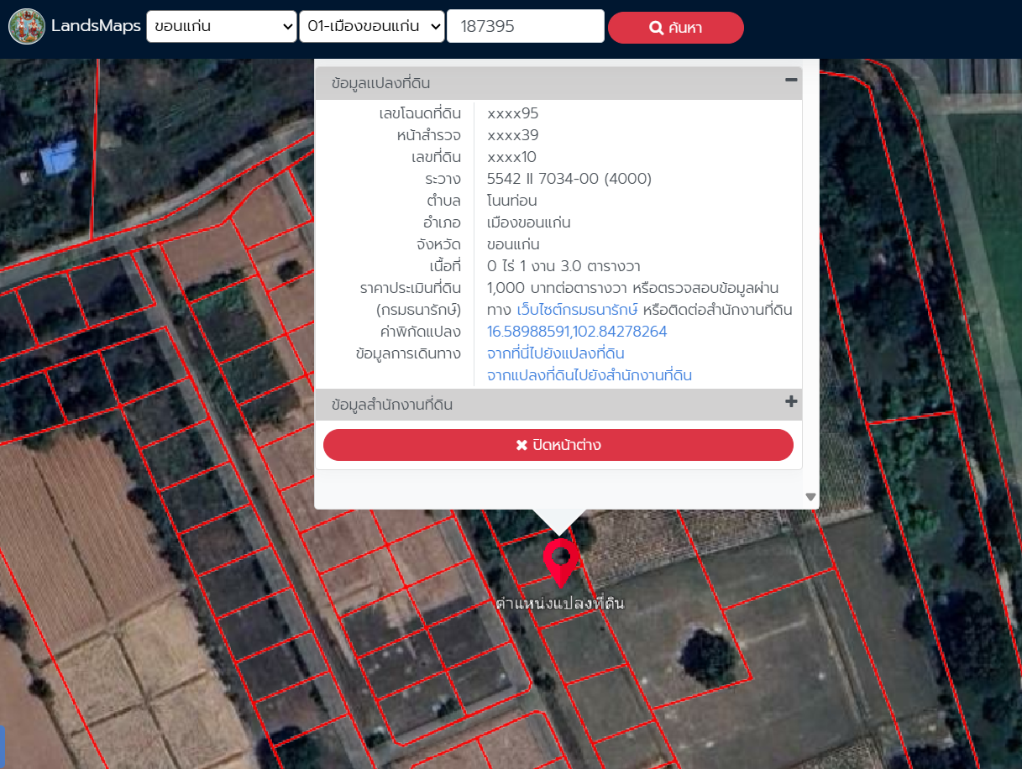
Task: Open the 01-เมืองขอนแก่น district dropdown
Action: click(371, 27)
